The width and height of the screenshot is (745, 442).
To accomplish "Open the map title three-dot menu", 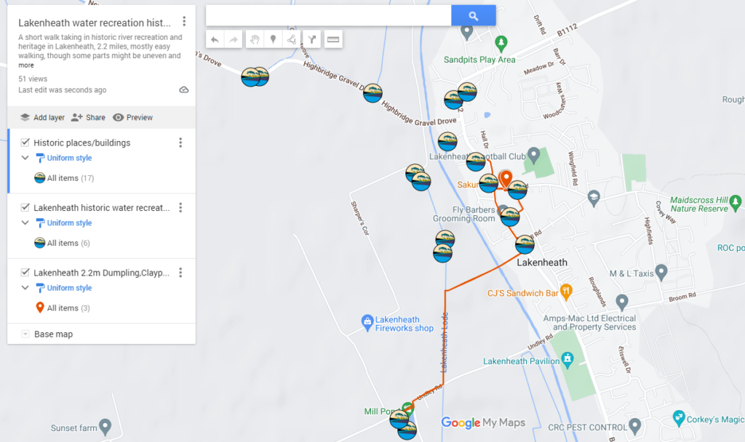I will (x=185, y=22).
